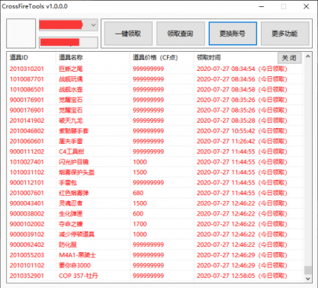Click ID cell 9000092402
318x288 pixels.
tap(27, 245)
